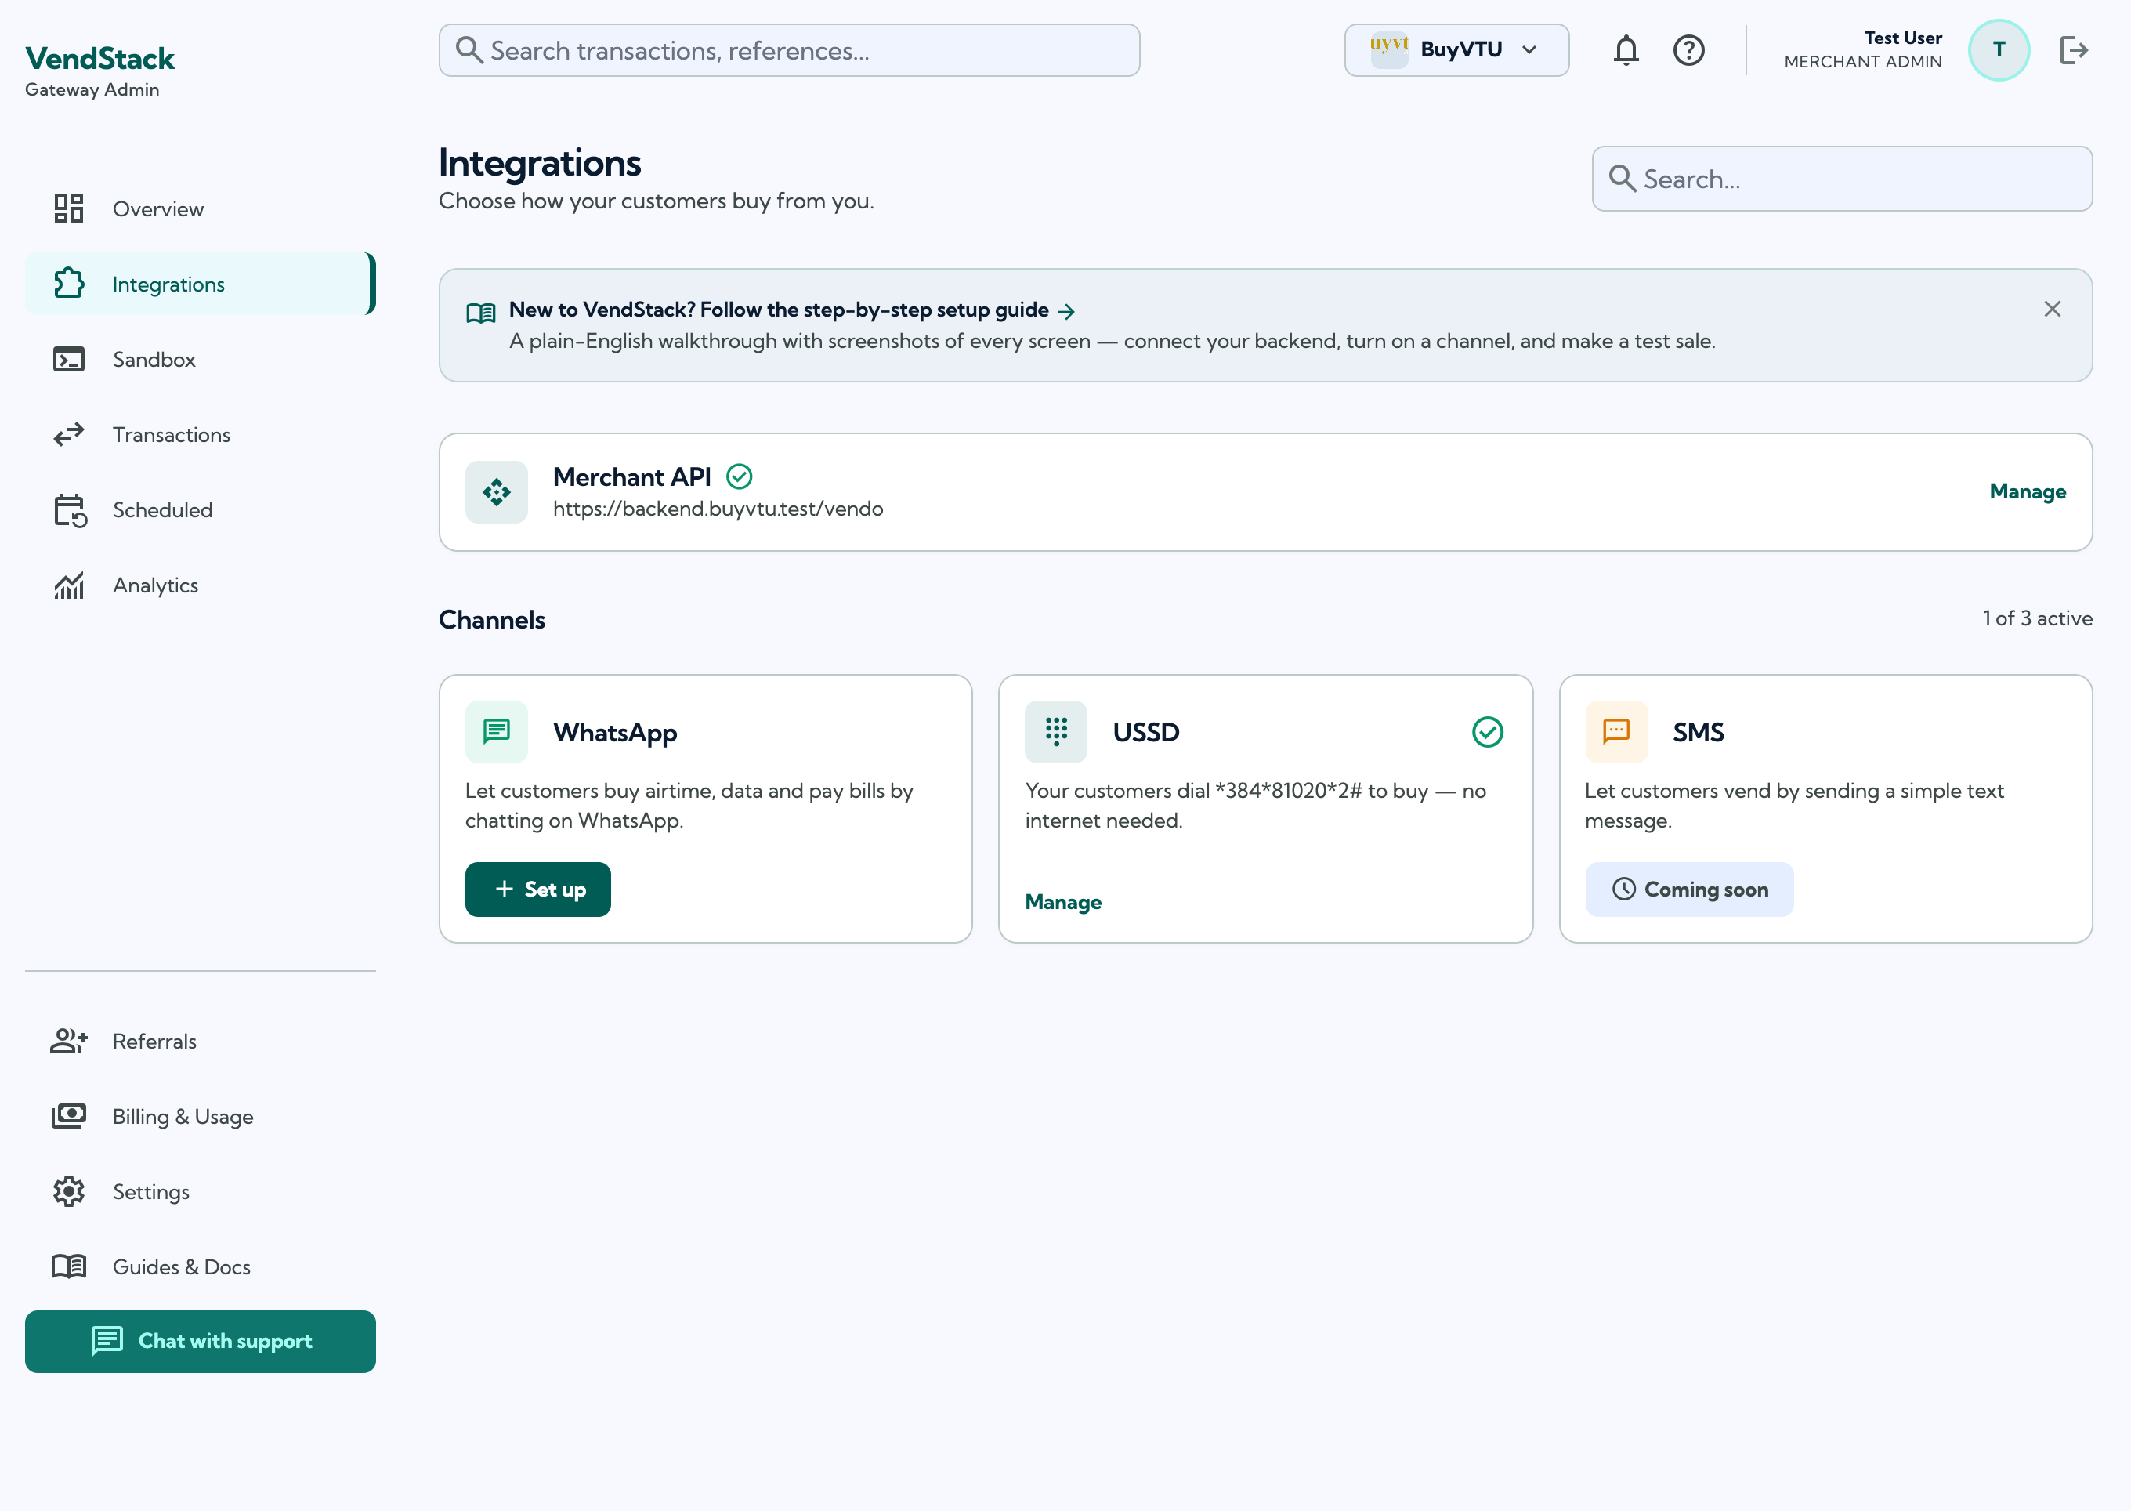Click the SMS channel icon
2131x1511 pixels.
tap(1615, 731)
